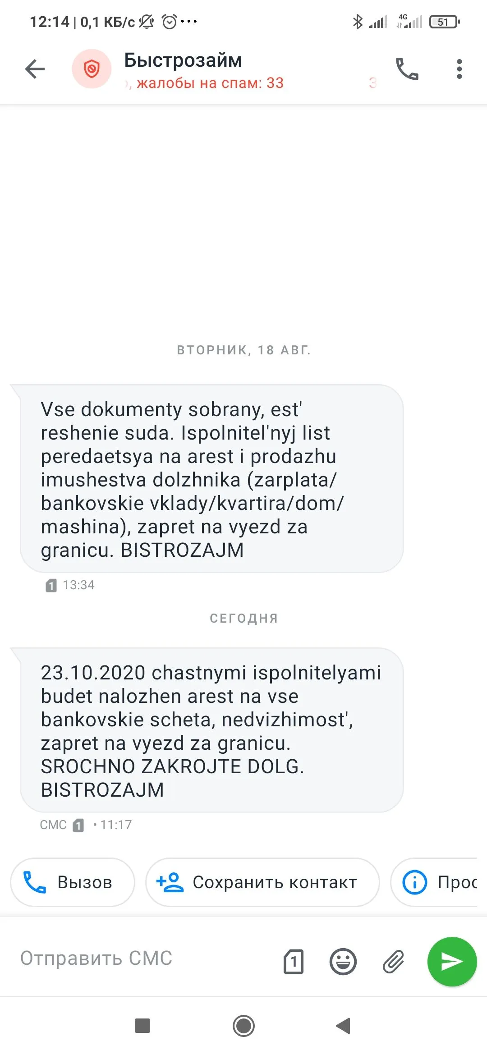Tap the Быстрозайм conversation title
This screenshot has width=487, height=1055.
[183, 60]
